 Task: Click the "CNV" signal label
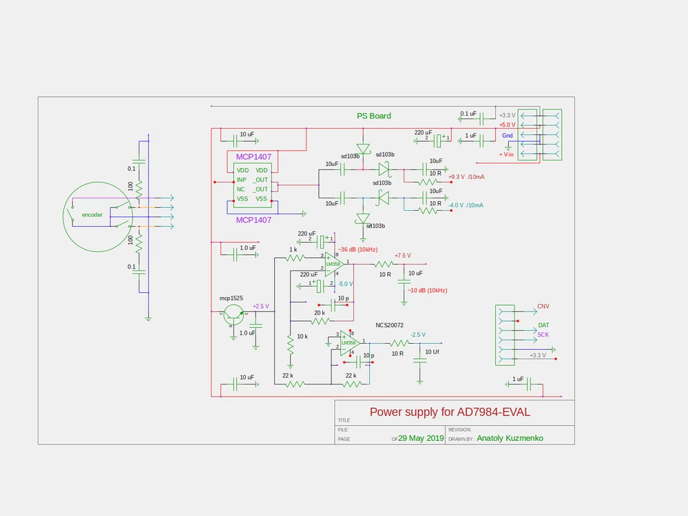pos(543,307)
